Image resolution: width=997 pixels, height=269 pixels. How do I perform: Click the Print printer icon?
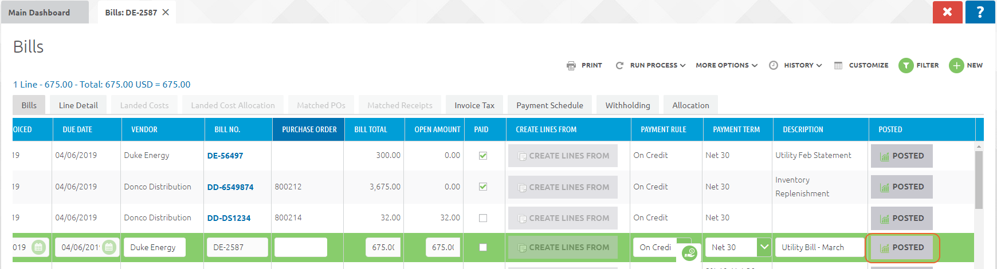[x=571, y=66]
